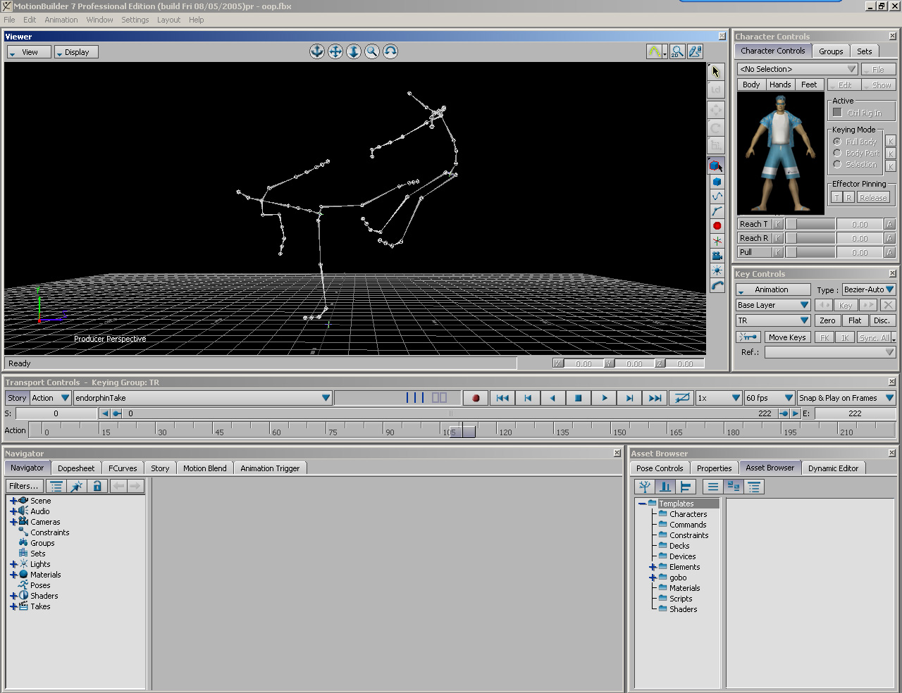Toggle the FK button in Key Controls
This screenshot has width=902, height=693.
[824, 337]
